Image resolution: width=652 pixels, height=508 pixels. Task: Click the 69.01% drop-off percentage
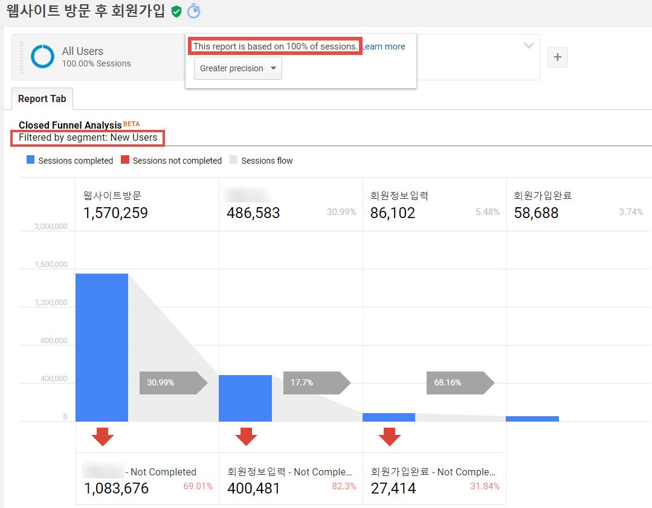click(198, 486)
